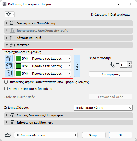Expand the Κάτοψη και Τομή section

click(x=68, y=38)
